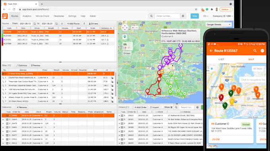Click the search icon in Orders toolbar
The height and width of the screenshot is (151, 270).
tap(176, 107)
